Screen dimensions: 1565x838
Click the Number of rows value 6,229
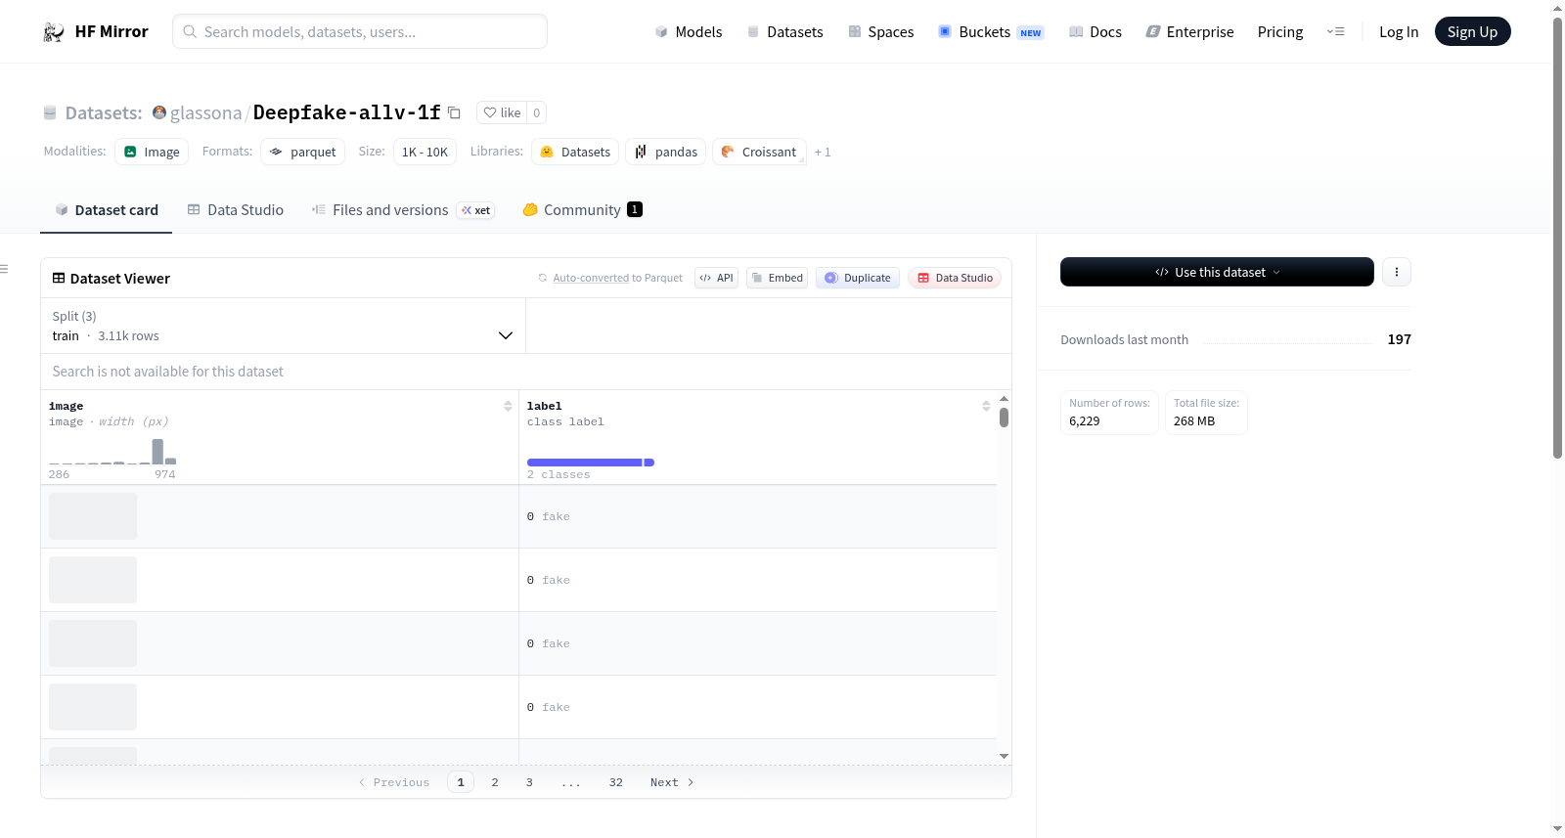coord(1085,421)
